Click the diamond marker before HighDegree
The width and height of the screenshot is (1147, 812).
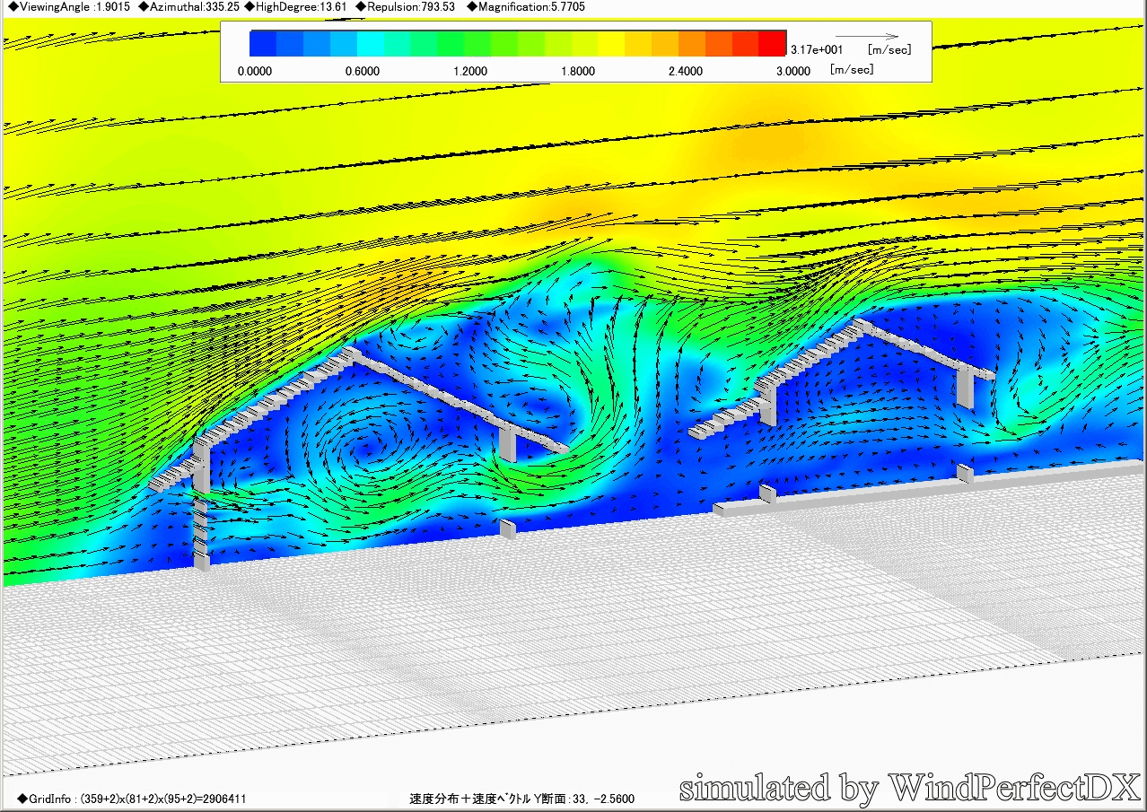pyautogui.click(x=250, y=7)
